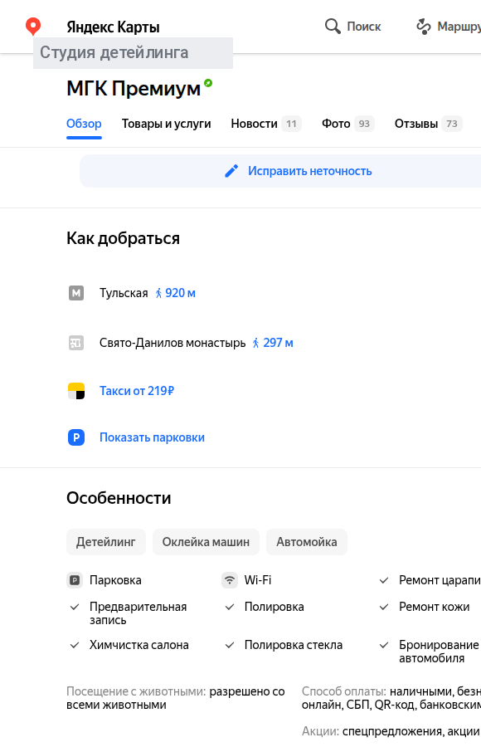Image resolution: width=481 pixels, height=747 pixels.
Task: Select the Детейлинг feature chip
Action: pyautogui.click(x=105, y=542)
